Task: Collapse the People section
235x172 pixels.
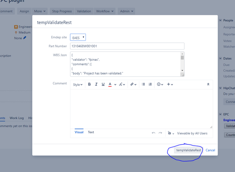Action: 221,20
